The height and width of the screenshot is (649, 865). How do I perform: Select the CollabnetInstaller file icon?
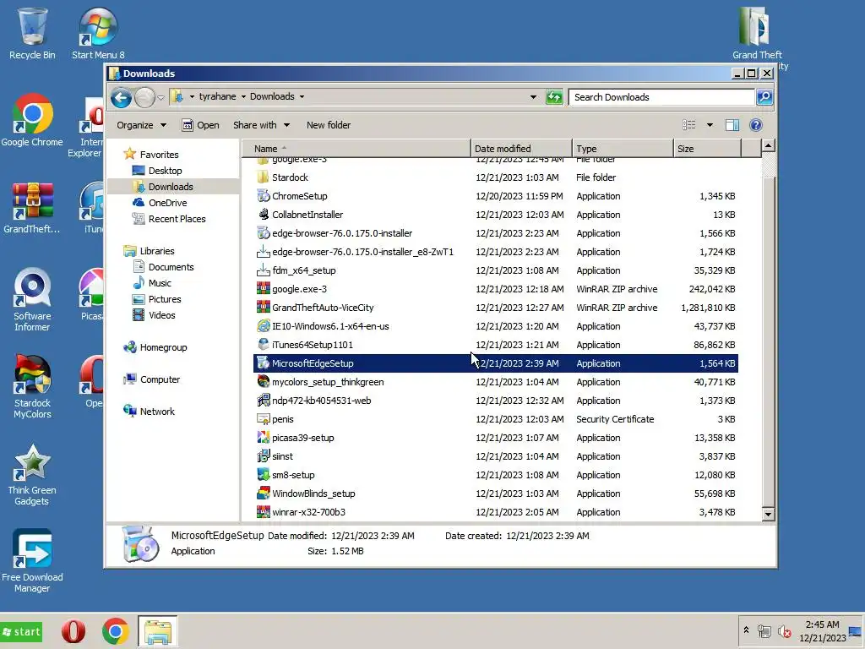[x=264, y=215]
